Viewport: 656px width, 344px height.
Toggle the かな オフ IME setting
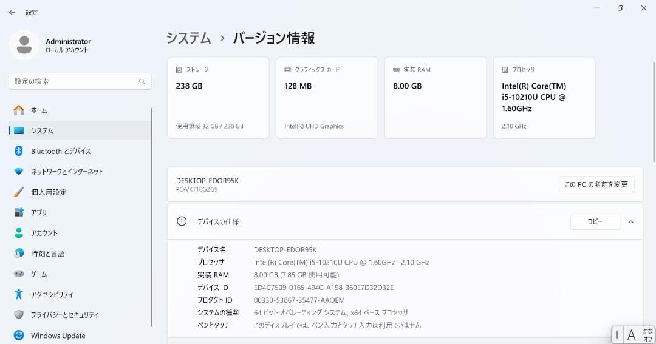pyautogui.click(x=647, y=335)
